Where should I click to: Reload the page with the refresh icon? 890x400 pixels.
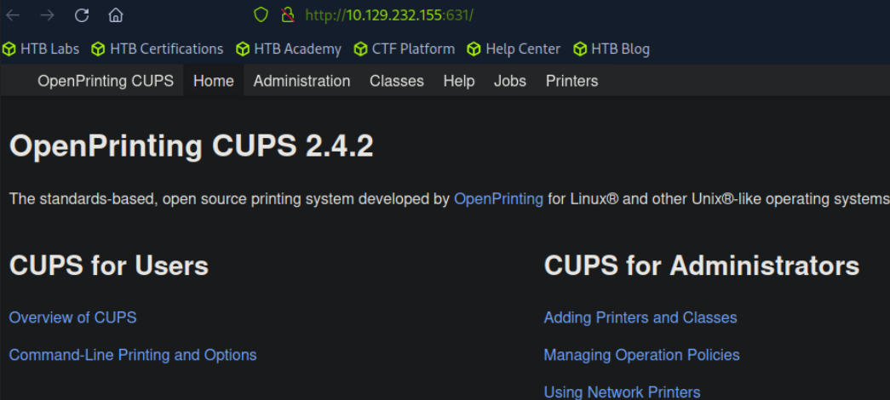(82, 15)
